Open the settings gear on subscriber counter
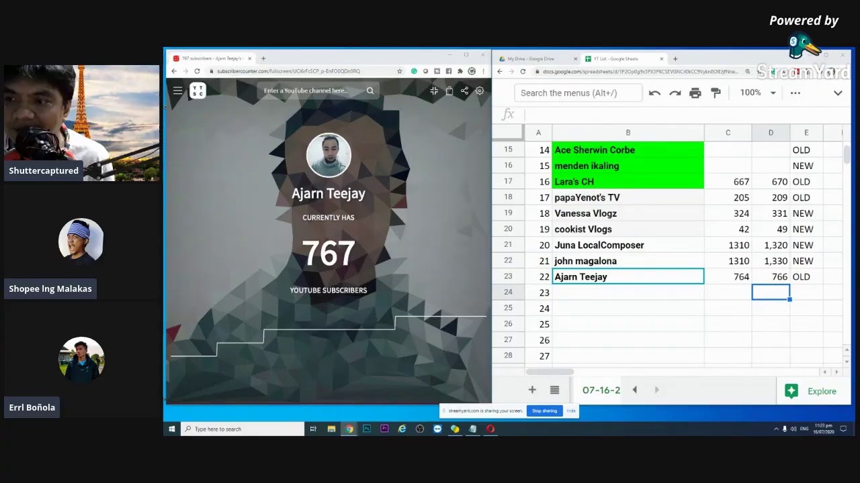Image resolution: width=860 pixels, height=483 pixels. (x=480, y=91)
